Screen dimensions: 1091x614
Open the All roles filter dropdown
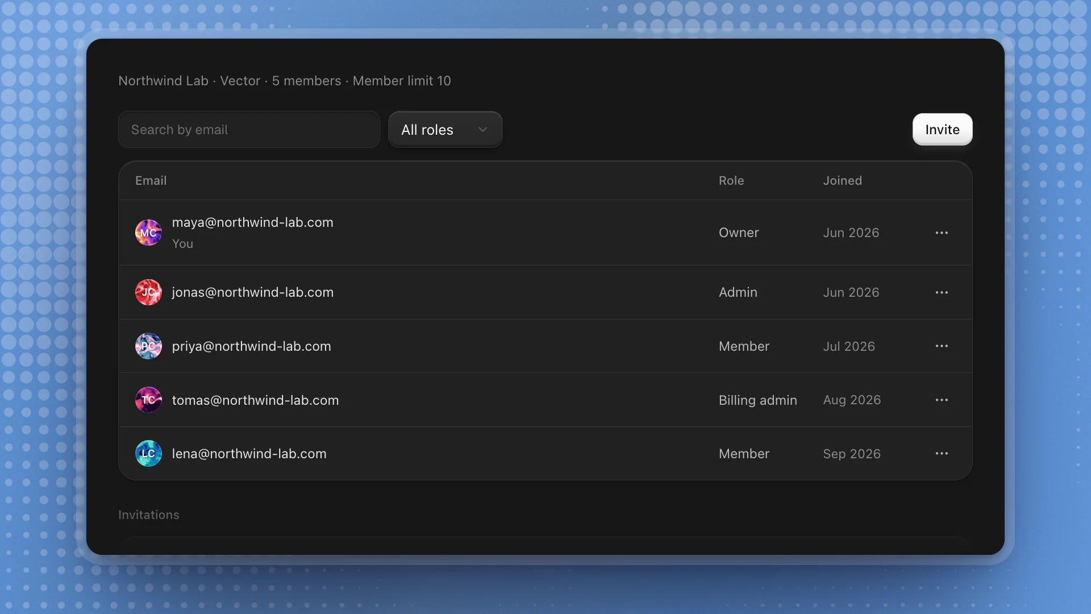pos(445,130)
